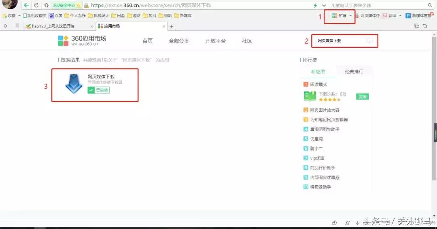Open the 收藏 favorites star button

(9, 16)
